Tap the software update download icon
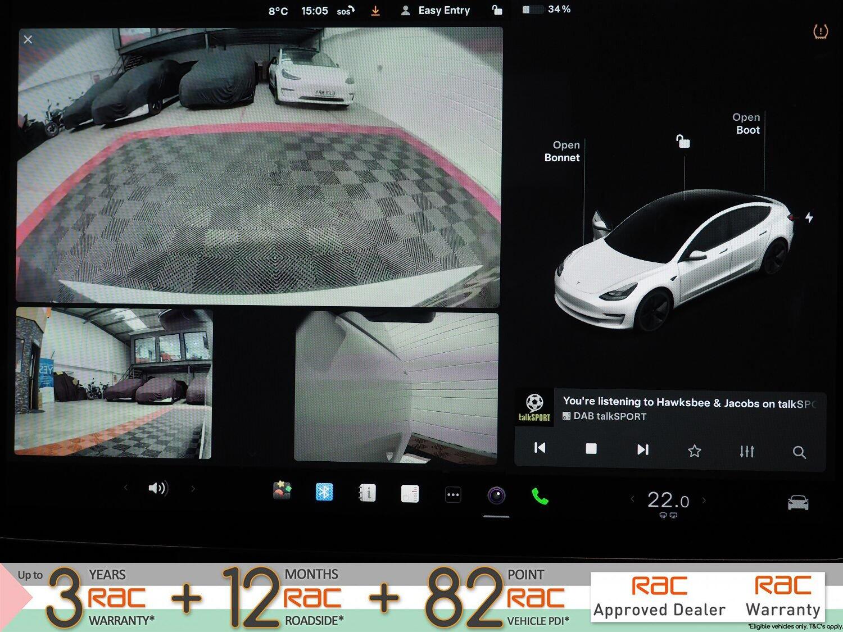The height and width of the screenshot is (632, 843). pyautogui.click(x=375, y=11)
